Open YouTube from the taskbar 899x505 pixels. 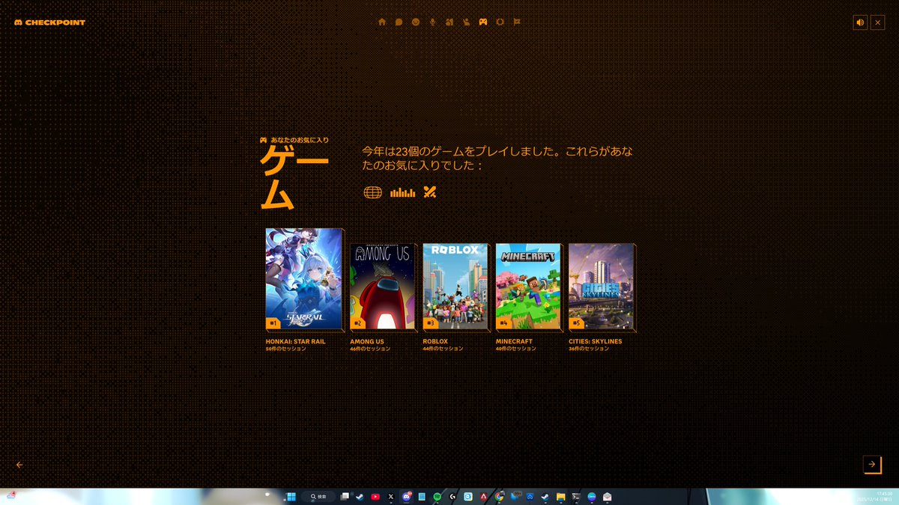coord(375,497)
